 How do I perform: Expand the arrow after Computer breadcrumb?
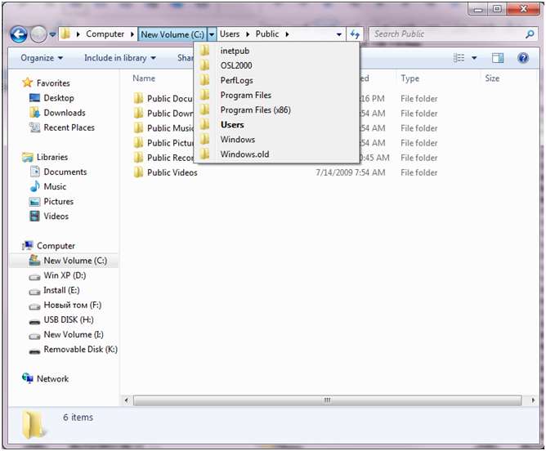pyautogui.click(x=132, y=34)
